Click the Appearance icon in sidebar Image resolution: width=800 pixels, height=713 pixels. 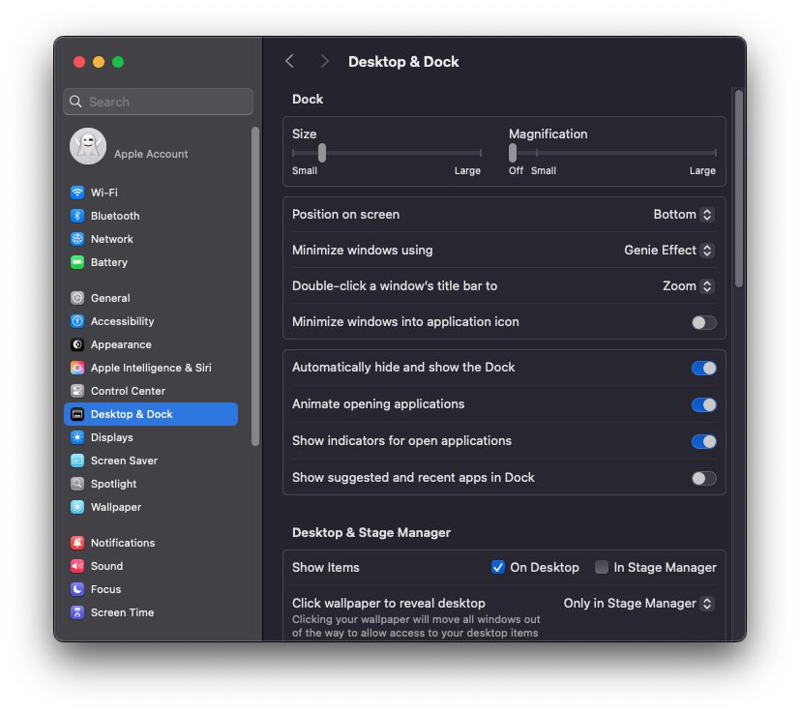point(77,344)
